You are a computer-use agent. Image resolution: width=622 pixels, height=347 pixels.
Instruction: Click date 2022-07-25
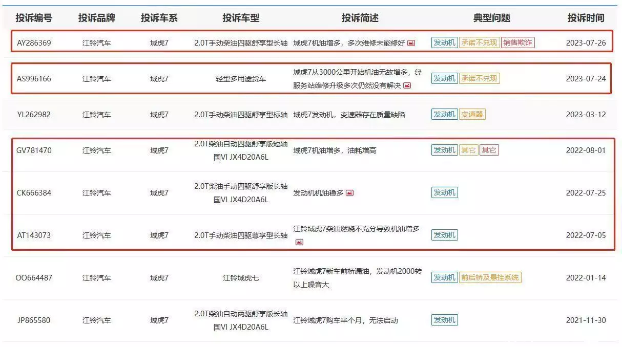coord(586,193)
